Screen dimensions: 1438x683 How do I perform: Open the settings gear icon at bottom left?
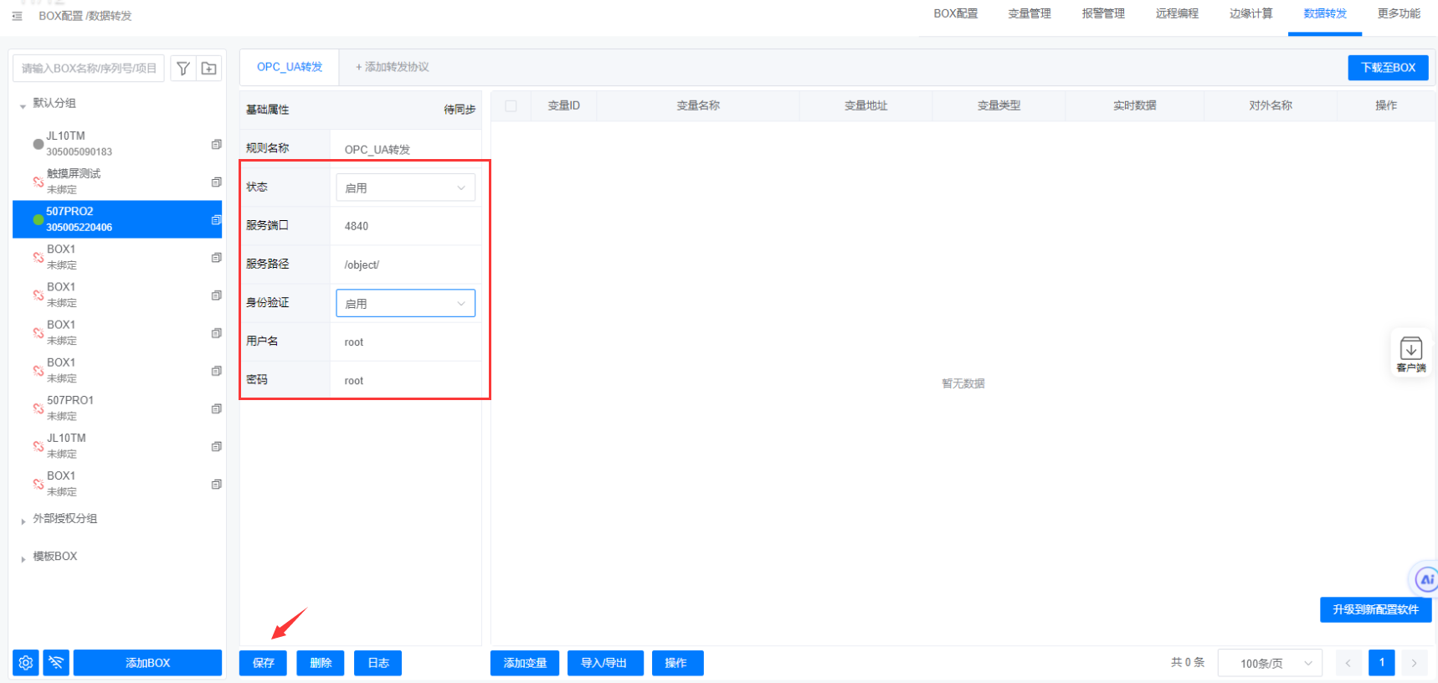[26, 663]
